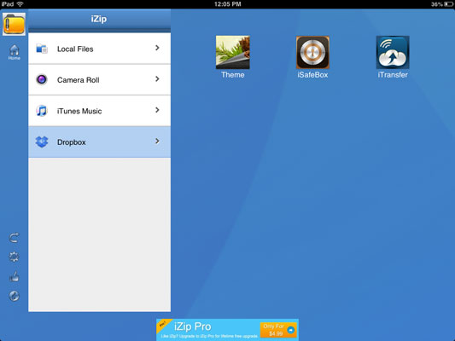Expand Dropbox chevron arrow
The image size is (455, 341).
[x=157, y=142]
